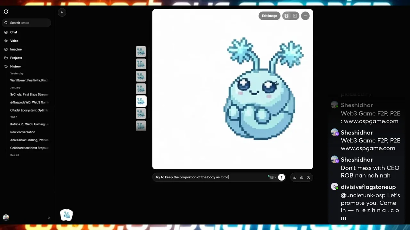Image resolution: width=410 pixels, height=230 pixels.
Task: Open the three-dots more options menu
Action: (x=305, y=16)
